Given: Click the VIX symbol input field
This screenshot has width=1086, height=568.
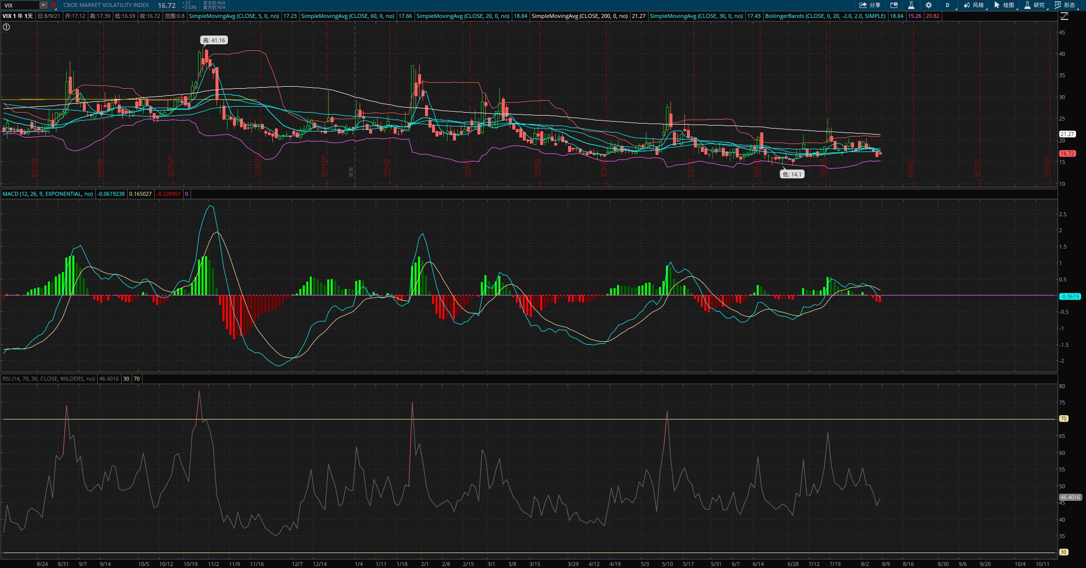Looking at the screenshot, I should [x=20, y=5].
